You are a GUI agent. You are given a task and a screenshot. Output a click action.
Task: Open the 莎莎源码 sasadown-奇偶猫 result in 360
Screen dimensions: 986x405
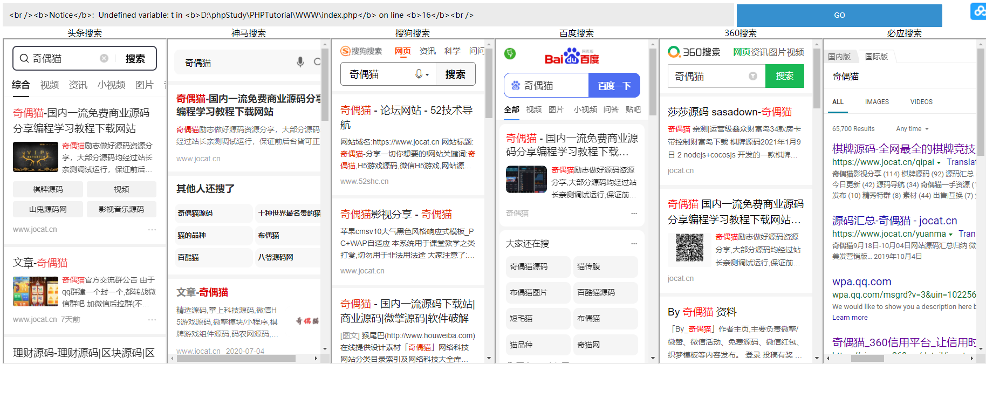point(730,112)
